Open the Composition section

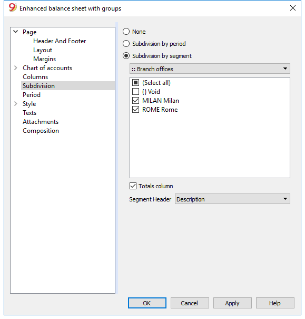(x=41, y=131)
